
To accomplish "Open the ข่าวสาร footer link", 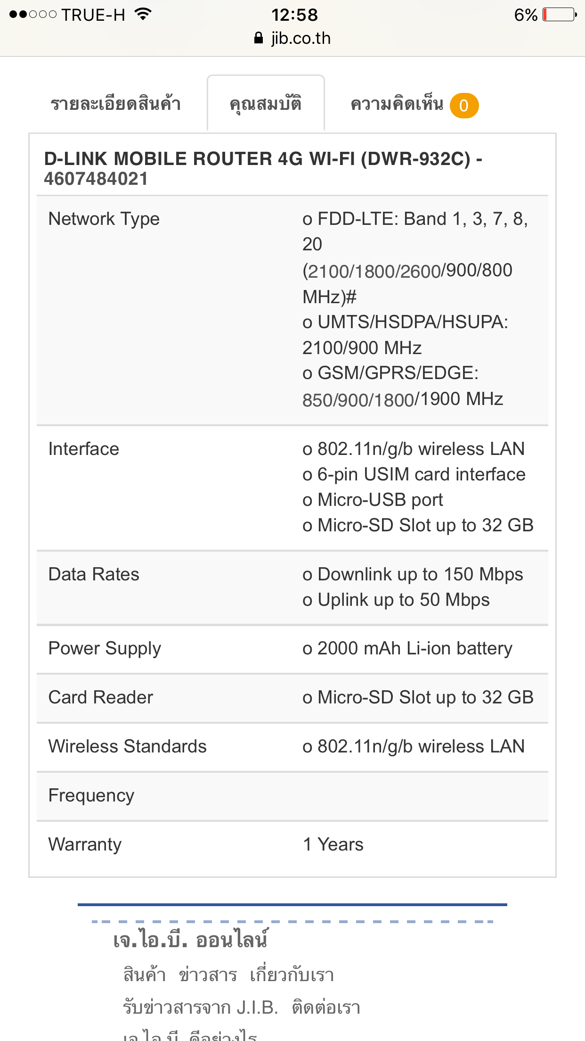I will pos(208,975).
